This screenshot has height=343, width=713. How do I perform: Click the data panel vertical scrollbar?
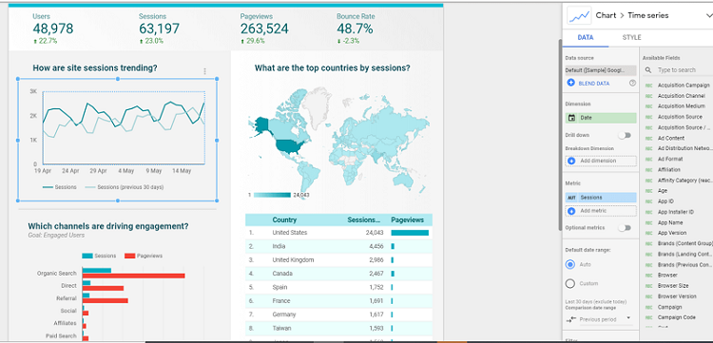[x=560, y=135]
